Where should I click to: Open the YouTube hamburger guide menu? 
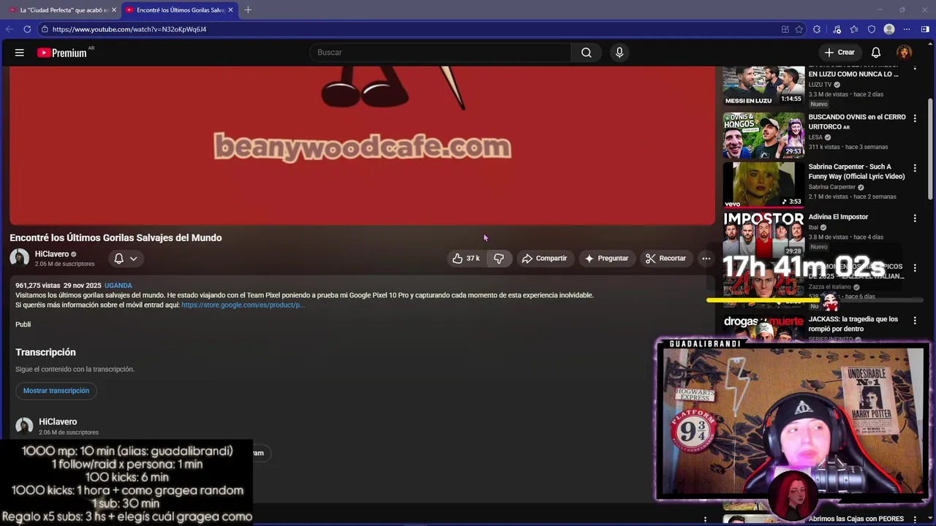pos(20,53)
